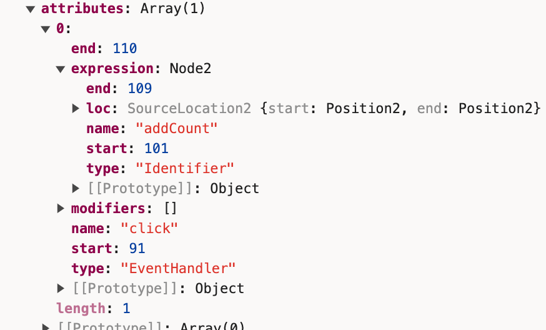
Task: Select the end: 110 property row
Action: 104,49
